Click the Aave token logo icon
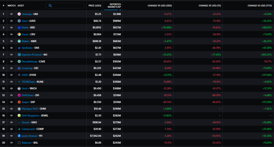This screenshot has width=274, height=147. tap(19, 21)
